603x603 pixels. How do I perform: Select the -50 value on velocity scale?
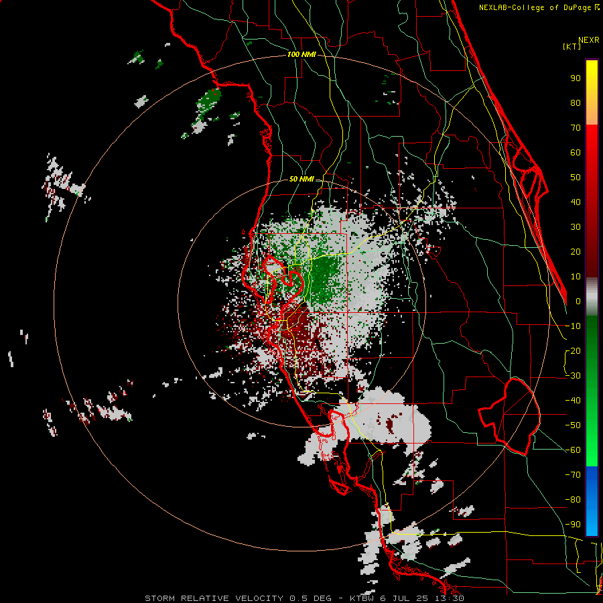tap(573, 425)
